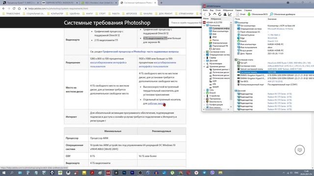The width and height of the screenshot is (314, 176).
Task: Expand the Сервер tree node
Action: pos(205,58)
